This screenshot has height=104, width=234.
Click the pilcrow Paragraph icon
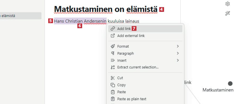tap(113, 53)
